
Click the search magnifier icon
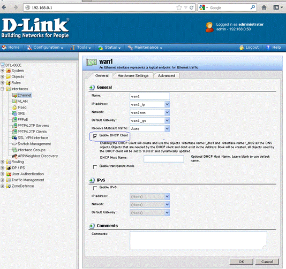253,7
